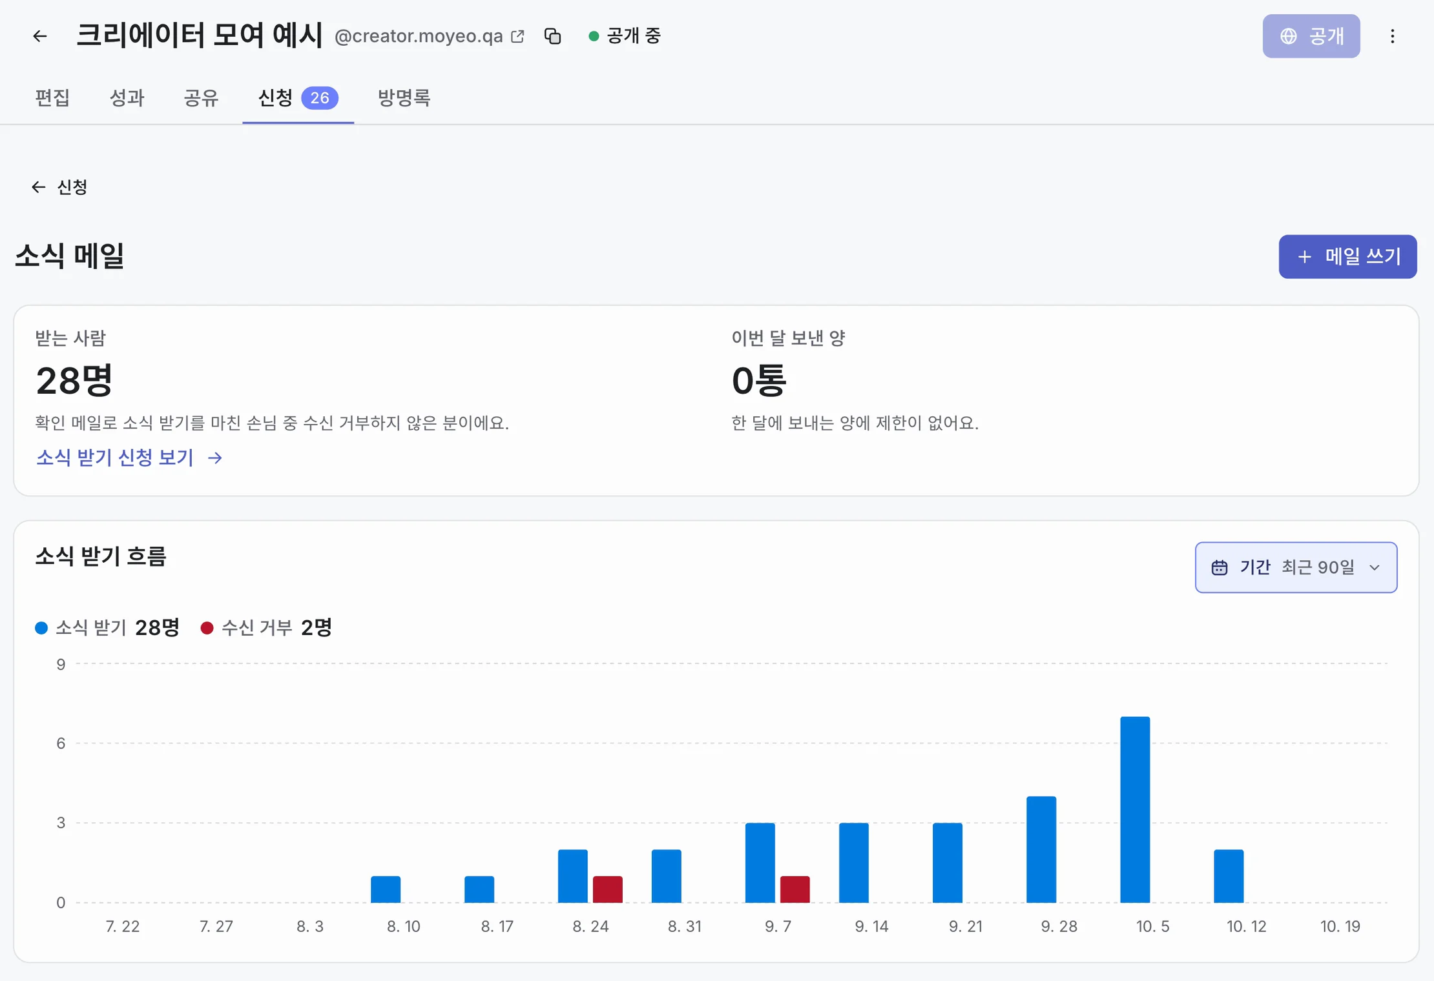Click the 9. 14 axis label
The width and height of the screenshot is (1434, 981).
tap(871, 926)
